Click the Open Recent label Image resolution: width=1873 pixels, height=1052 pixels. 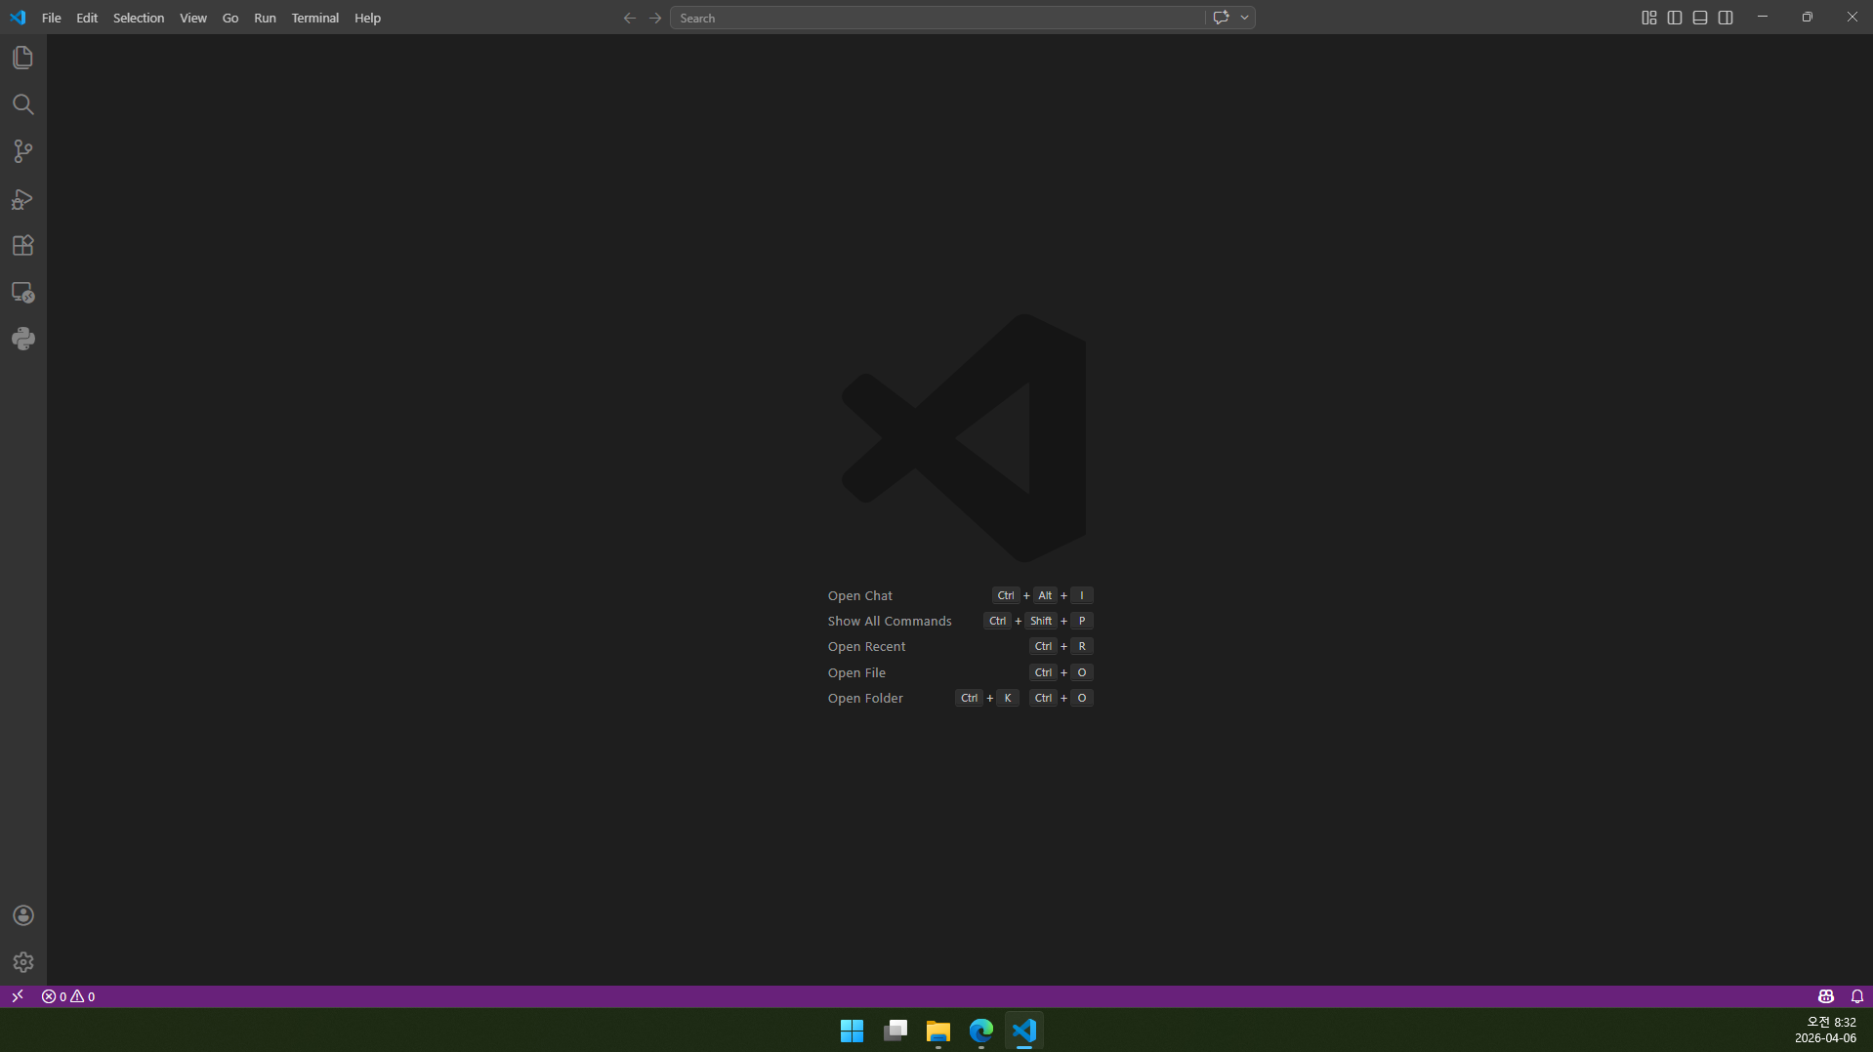866,646
